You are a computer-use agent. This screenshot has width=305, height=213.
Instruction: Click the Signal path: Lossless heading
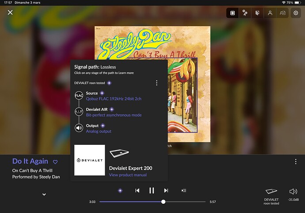tap(95, 67)
